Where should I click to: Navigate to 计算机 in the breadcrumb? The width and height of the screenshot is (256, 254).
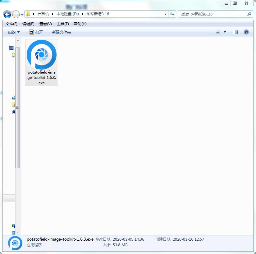point(43,14)
